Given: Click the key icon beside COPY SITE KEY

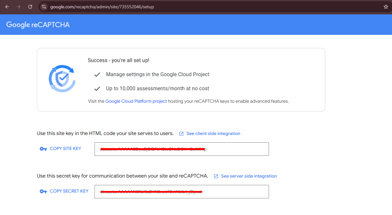Looking at the screenshot, I should click(43, 149).
